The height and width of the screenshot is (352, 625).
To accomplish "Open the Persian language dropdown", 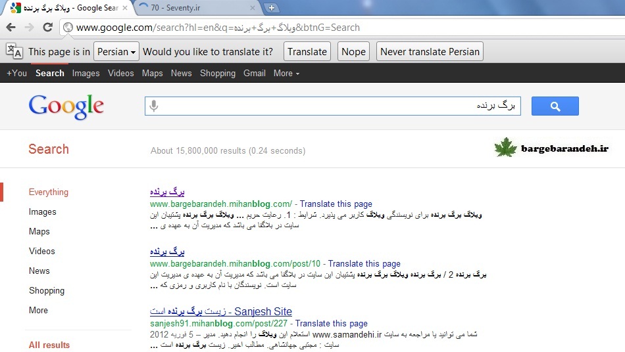I will point(116,52).
